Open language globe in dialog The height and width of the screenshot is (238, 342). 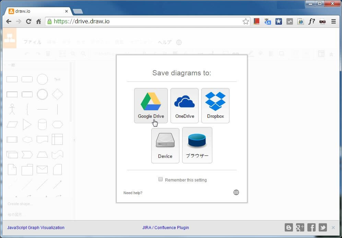[x=236, y=192]
